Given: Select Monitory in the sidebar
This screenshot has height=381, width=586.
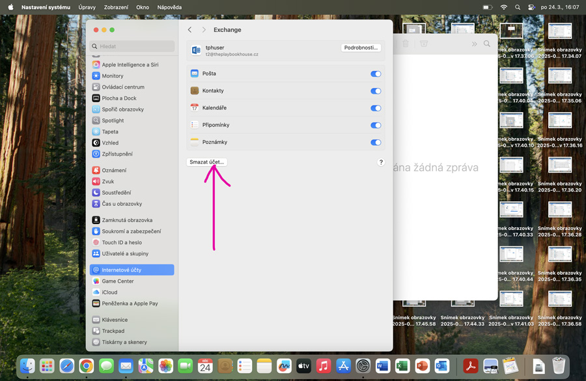Looking at the screenshot, I should [x=112, y=76].
